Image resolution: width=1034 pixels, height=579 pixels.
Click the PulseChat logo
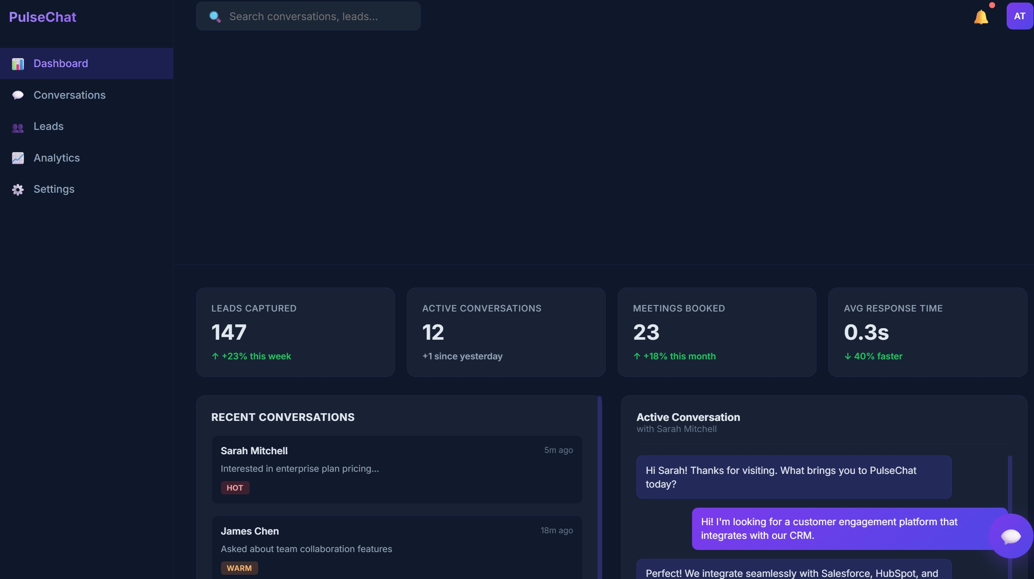(43, 17)
